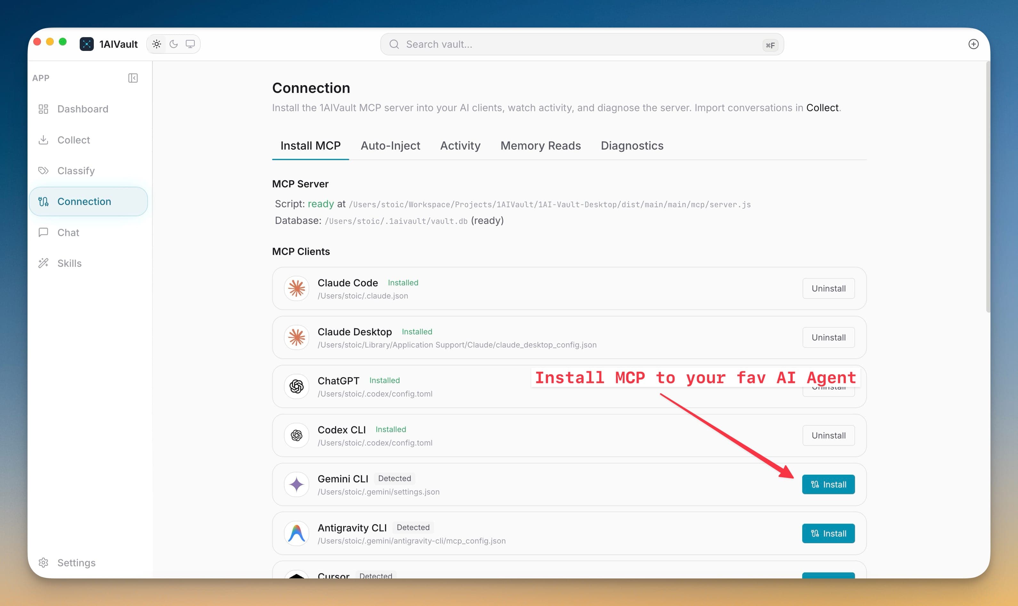Switch to the Auto-Inject tab

coord(390,145)
